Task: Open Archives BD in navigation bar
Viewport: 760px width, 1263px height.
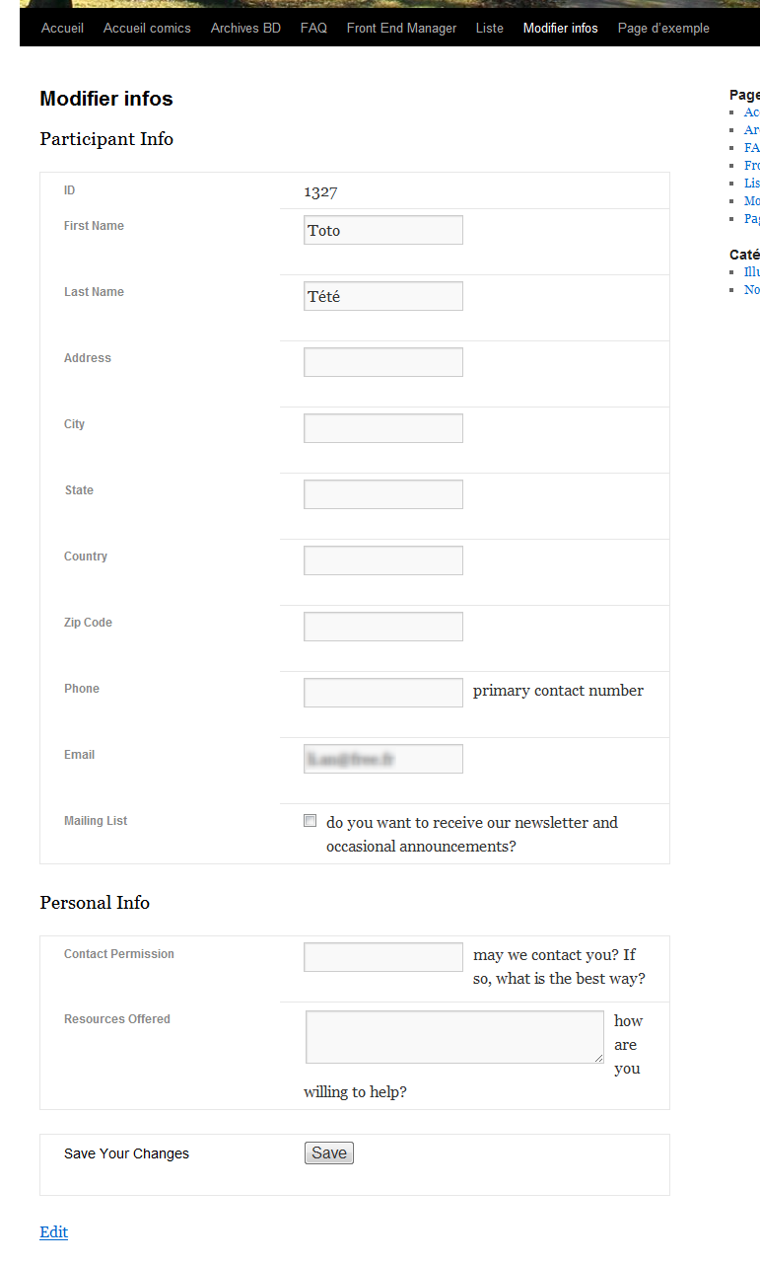Action: [x=245, y=28]
